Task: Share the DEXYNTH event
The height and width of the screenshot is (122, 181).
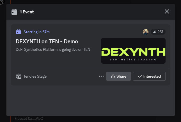Action: coord(118,76)
